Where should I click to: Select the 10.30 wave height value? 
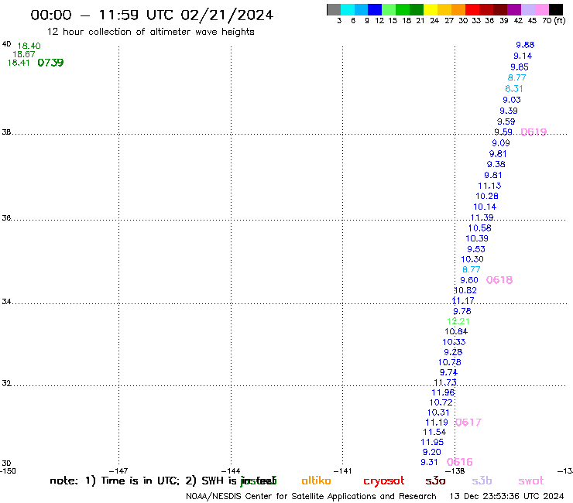(472, 259)
